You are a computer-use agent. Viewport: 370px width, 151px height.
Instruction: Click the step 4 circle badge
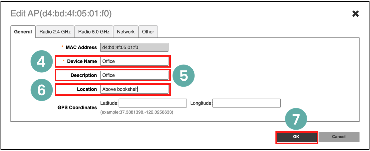point(41,62)
